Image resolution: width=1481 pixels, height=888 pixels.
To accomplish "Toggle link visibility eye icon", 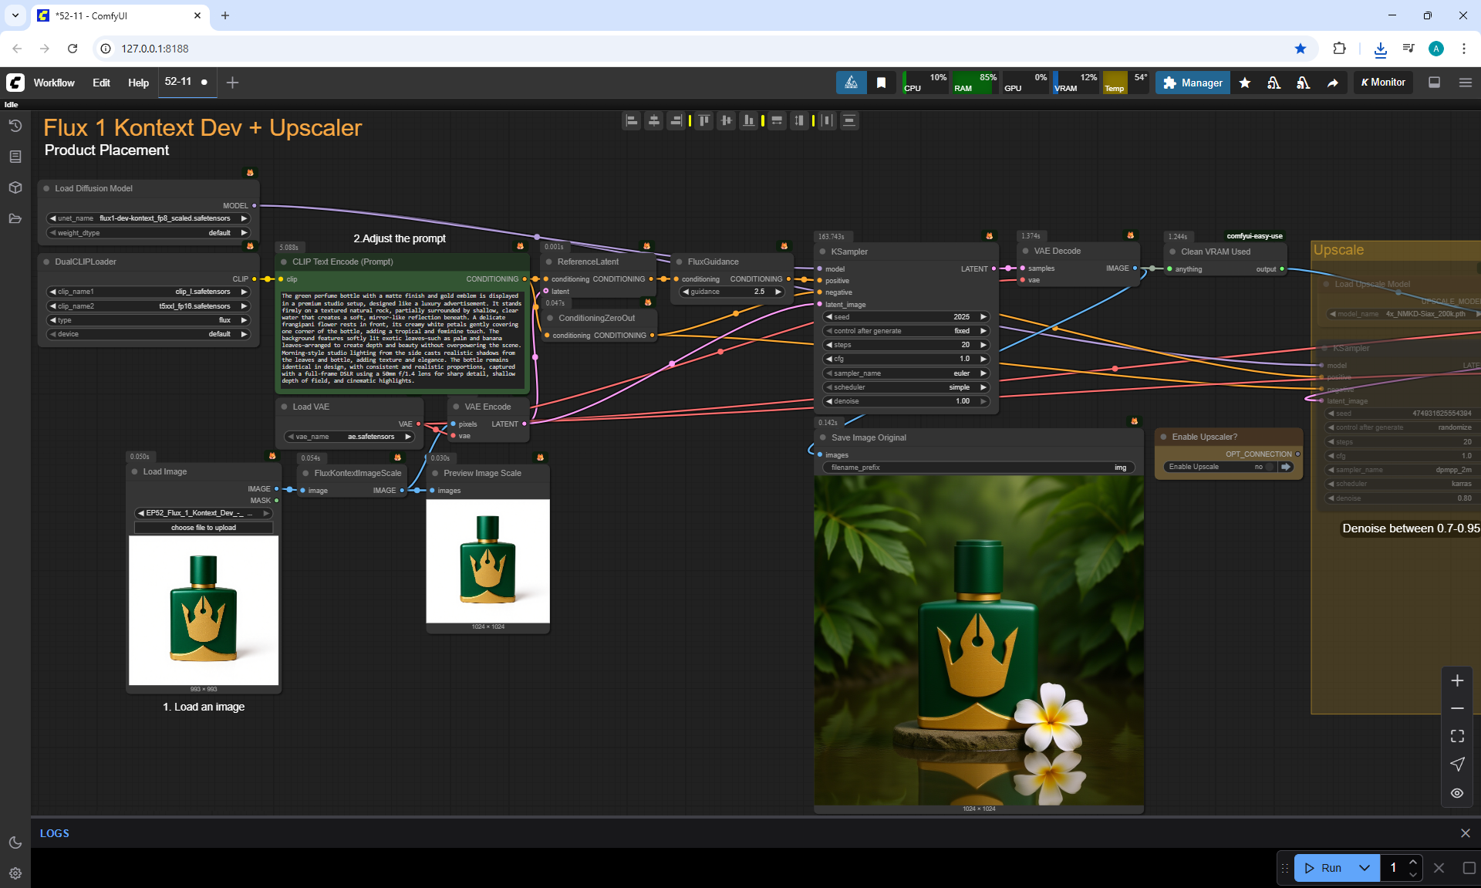I will coord(1457,793).
